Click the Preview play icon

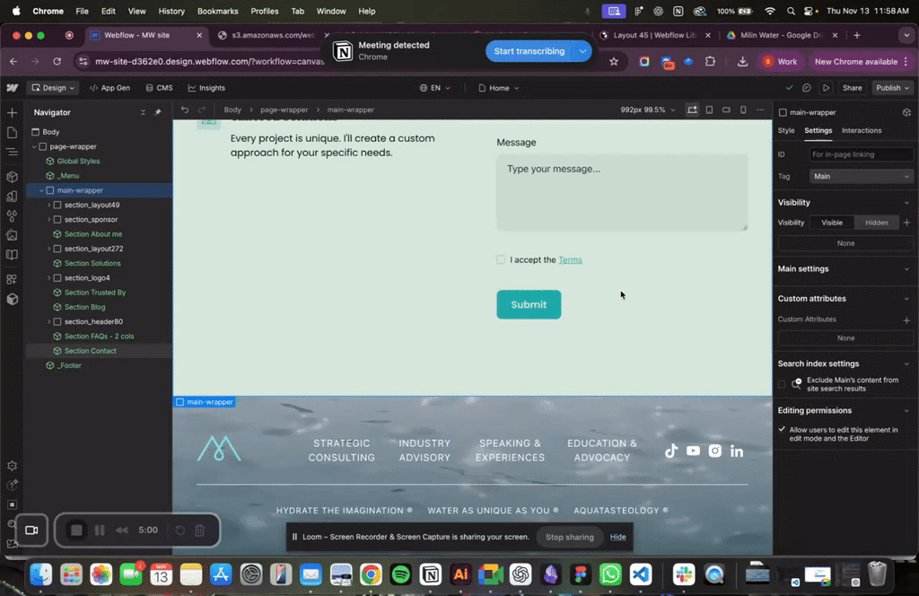(x=826, y=88)
